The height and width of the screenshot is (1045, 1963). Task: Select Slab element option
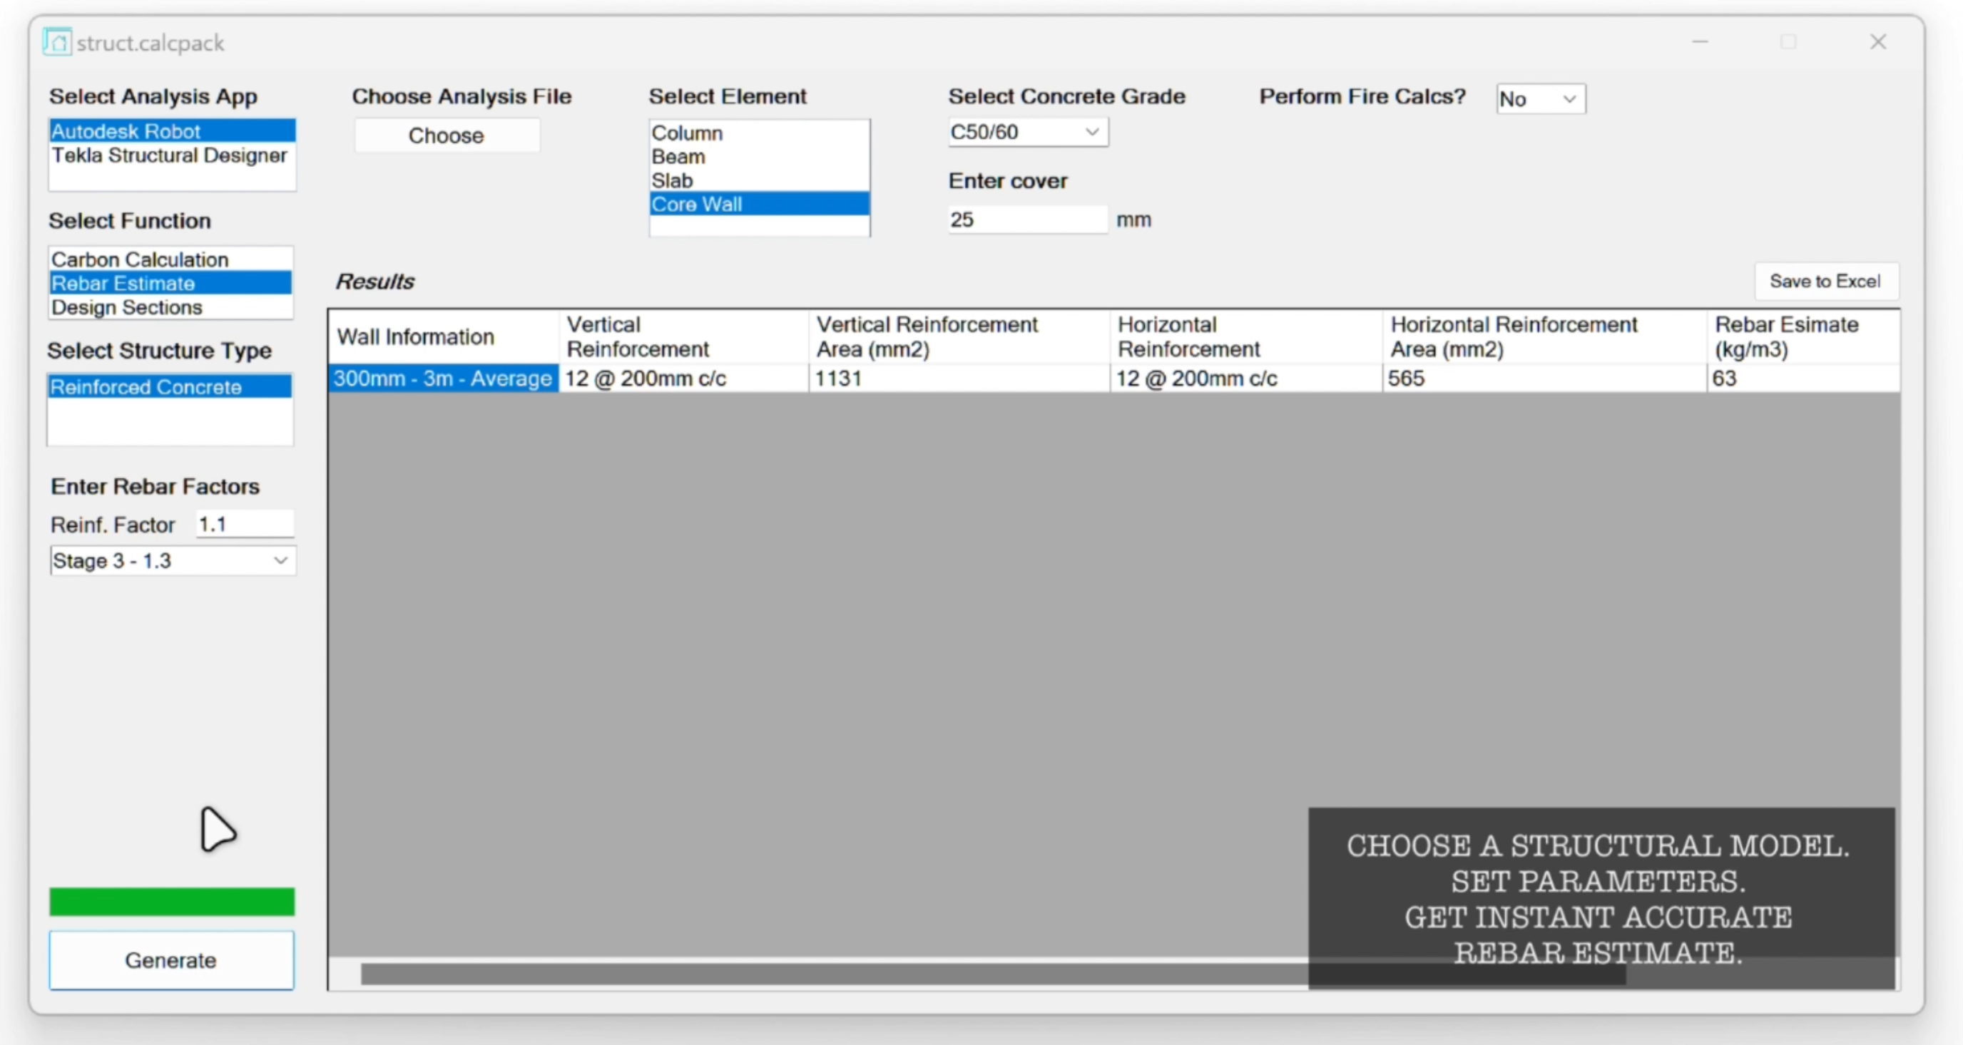(x=671, y=180)
